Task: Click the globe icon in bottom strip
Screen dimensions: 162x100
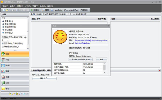Action: tap(17, 94)
